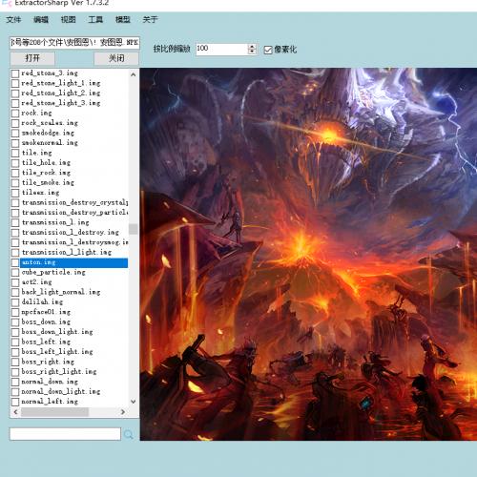This screenshot has width=477, height=477.
Task: Toggle the 像素化 checkbox
Action: click(x=268, y=50)
